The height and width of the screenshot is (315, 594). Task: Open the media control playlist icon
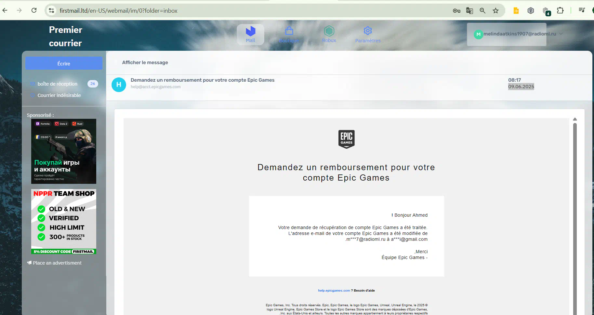point(582,10)
